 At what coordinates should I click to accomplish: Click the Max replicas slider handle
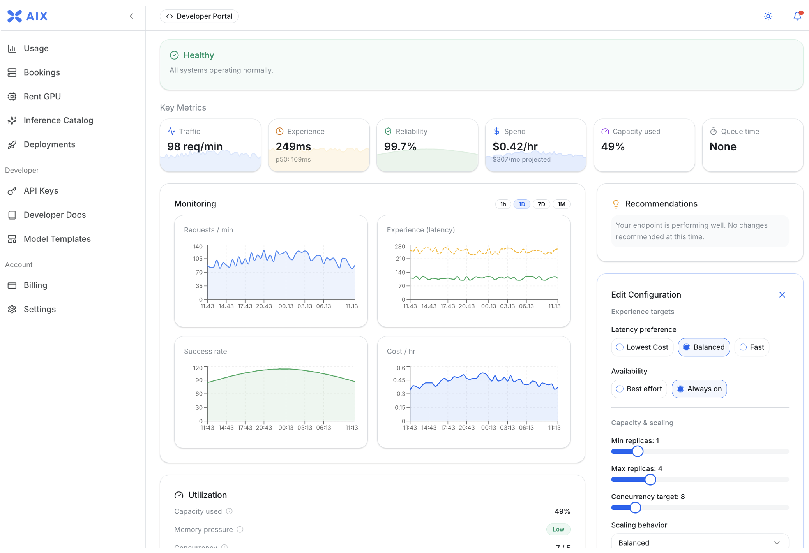[x=650, y=479]
